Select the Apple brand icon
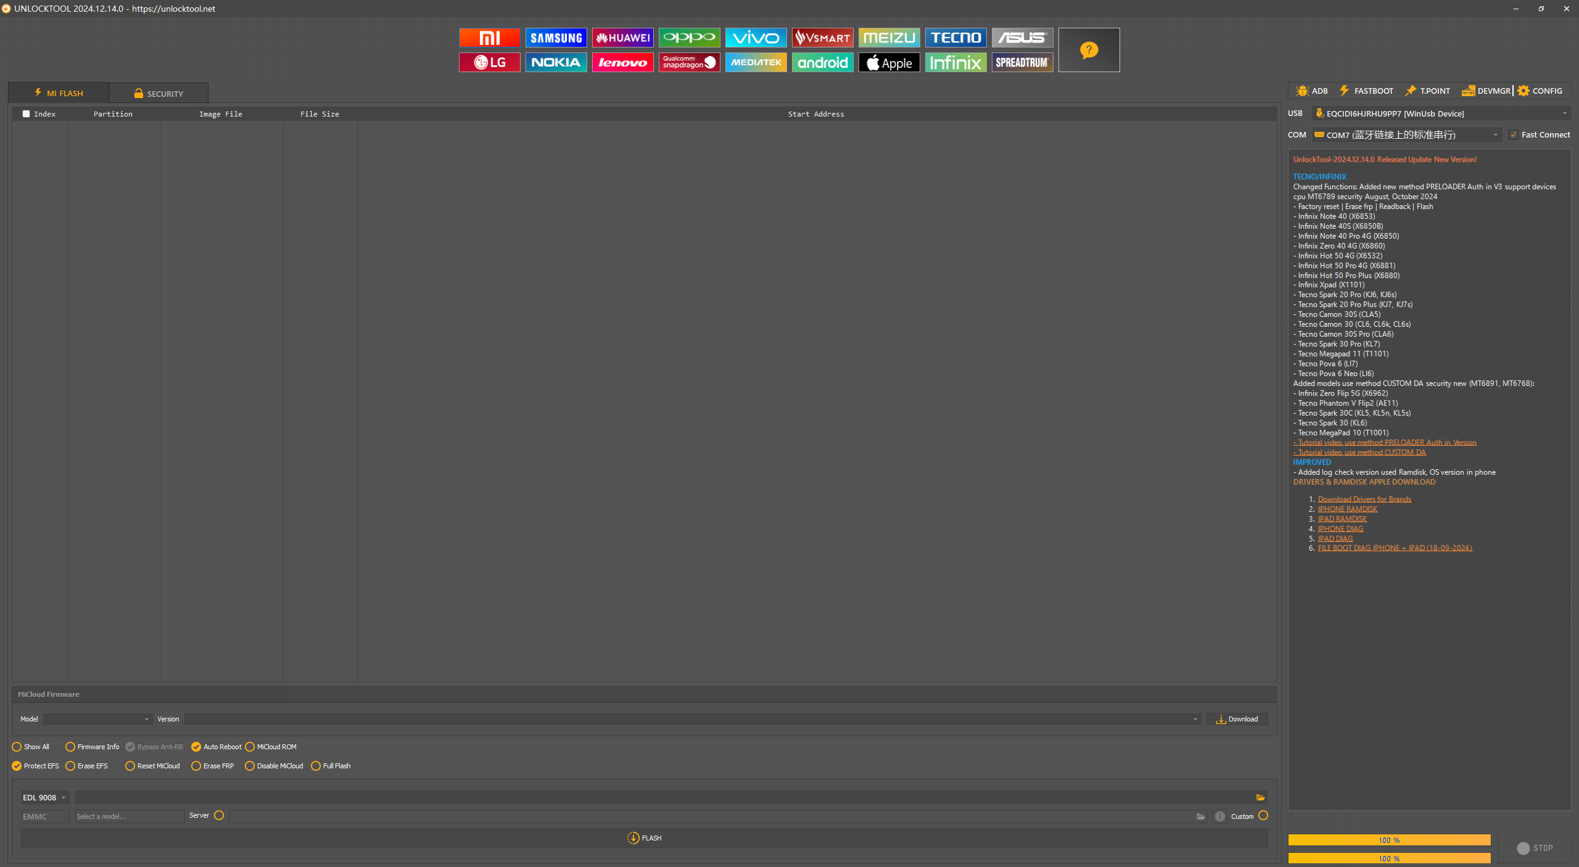This screenshot has height=867, width=1579. (x=889, y=62)
